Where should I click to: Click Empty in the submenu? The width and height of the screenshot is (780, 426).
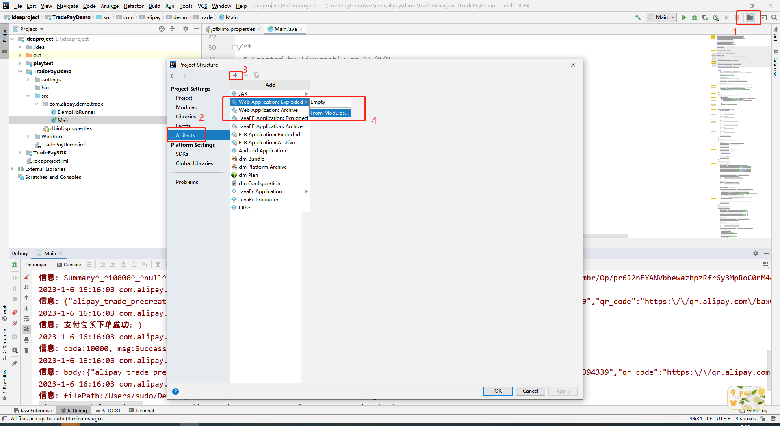(318, 102)
